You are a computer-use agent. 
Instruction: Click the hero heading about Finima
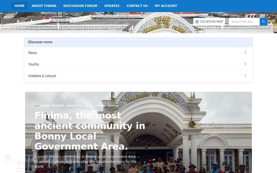point(90,131)
